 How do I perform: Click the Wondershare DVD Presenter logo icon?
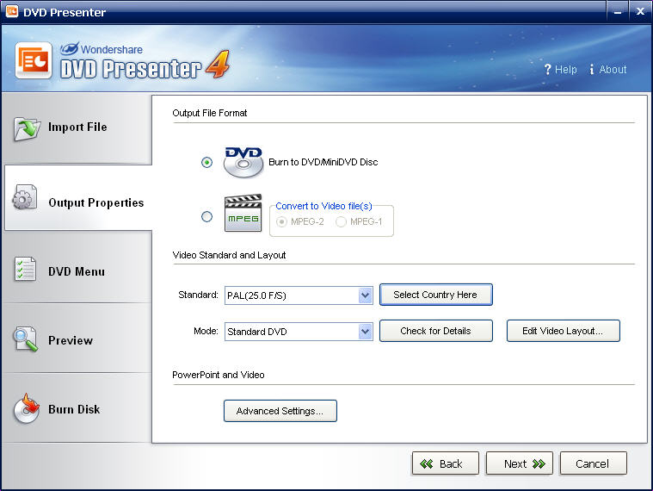(x=35, y=62)
